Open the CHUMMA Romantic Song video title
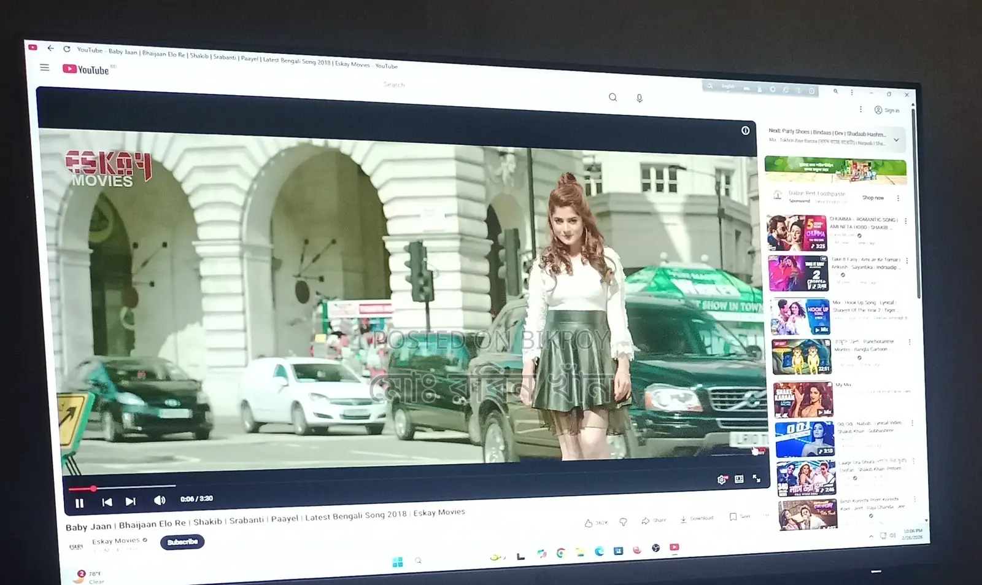The image size is (982, 585). coord(864,223)
